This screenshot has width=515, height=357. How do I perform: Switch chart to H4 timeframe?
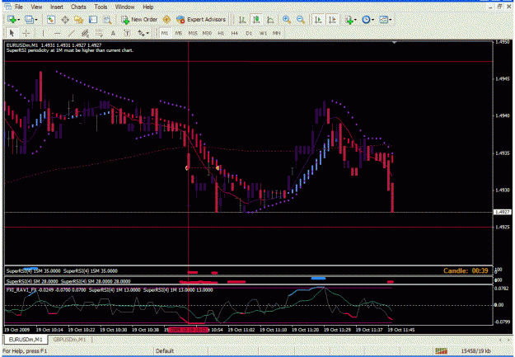[x=234, y=33]
